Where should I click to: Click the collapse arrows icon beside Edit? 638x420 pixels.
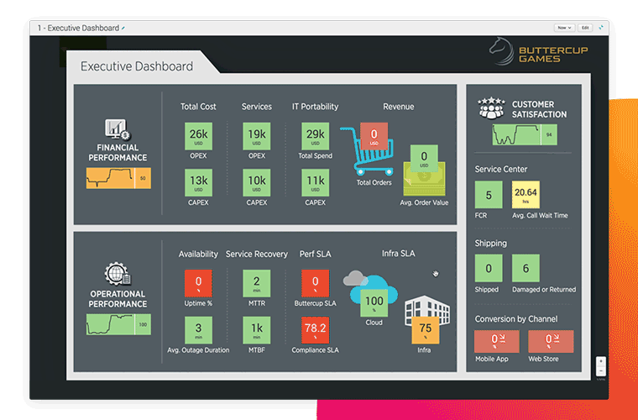601,28
